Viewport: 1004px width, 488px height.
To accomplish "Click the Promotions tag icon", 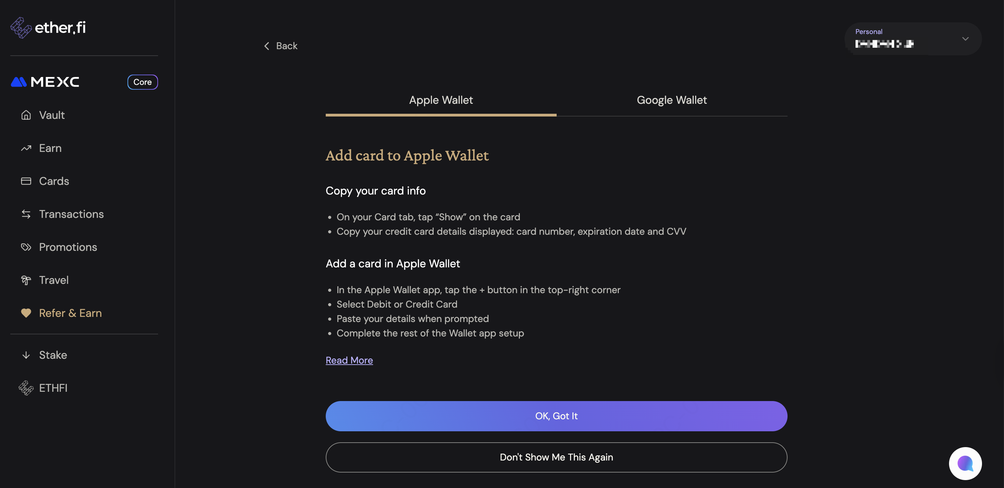I will [x=26, y=247].
